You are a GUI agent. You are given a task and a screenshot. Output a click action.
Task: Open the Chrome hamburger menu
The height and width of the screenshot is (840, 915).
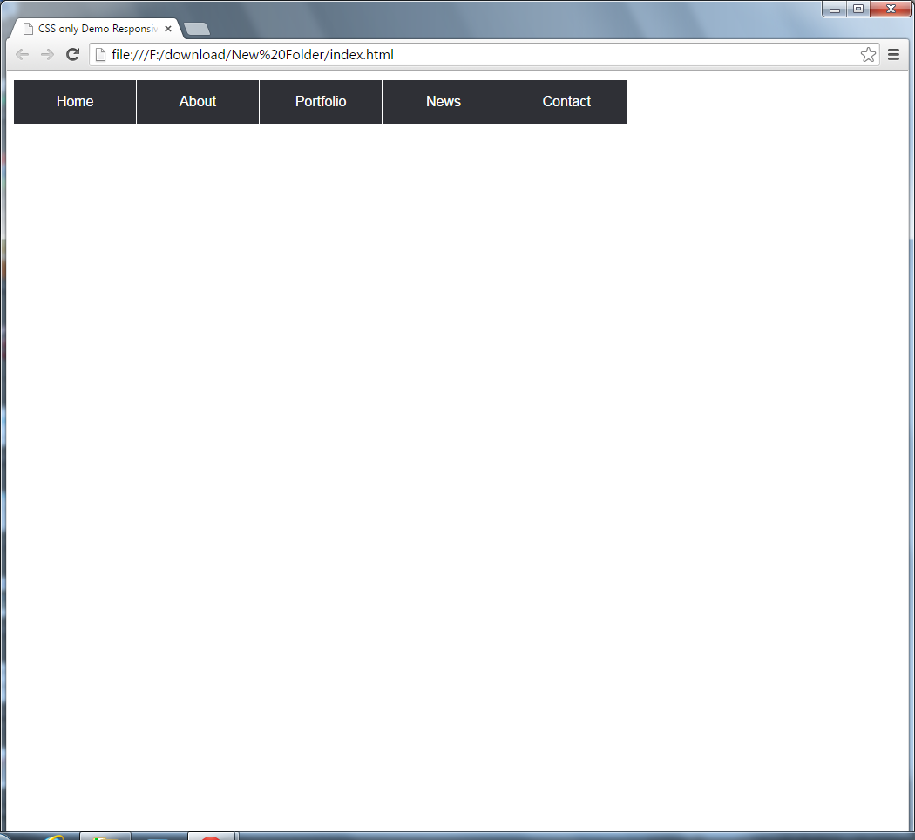click(893, 55)
